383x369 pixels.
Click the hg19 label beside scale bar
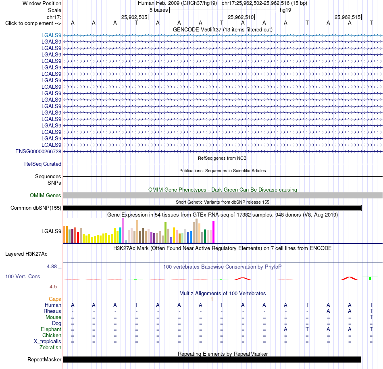pyautogui.click(x=285, y=10)
